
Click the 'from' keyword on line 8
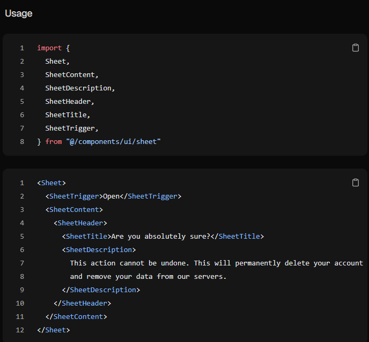54,142
